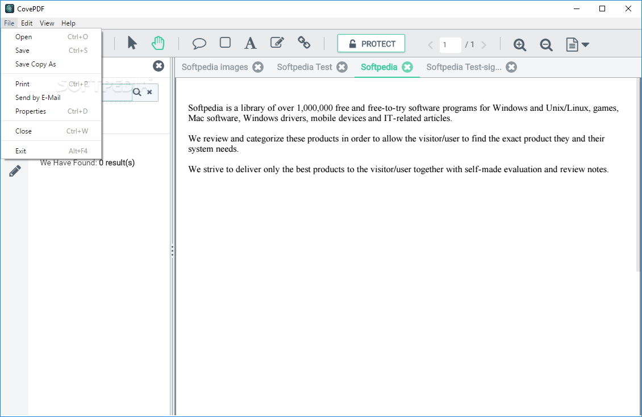
Task: Close the search side panel
Action: tap(159, 66)
